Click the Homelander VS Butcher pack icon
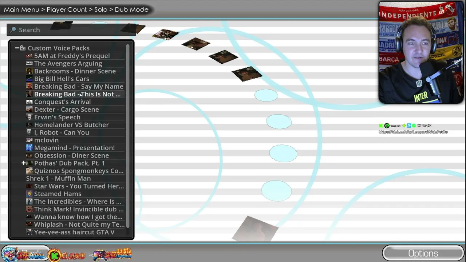 [x=29, y=125]
